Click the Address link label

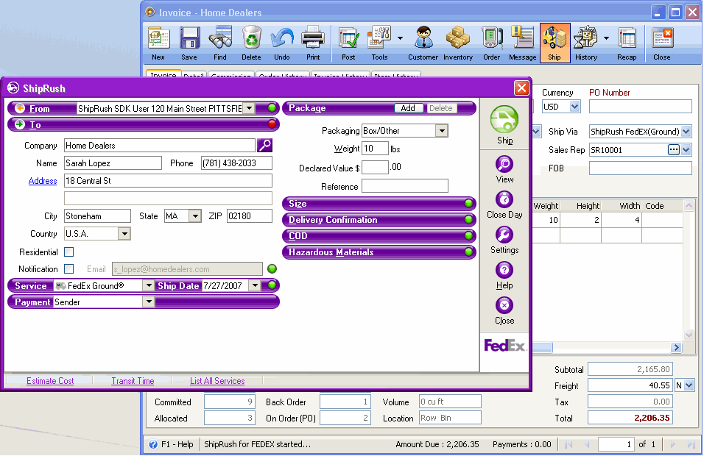point(43,181)
